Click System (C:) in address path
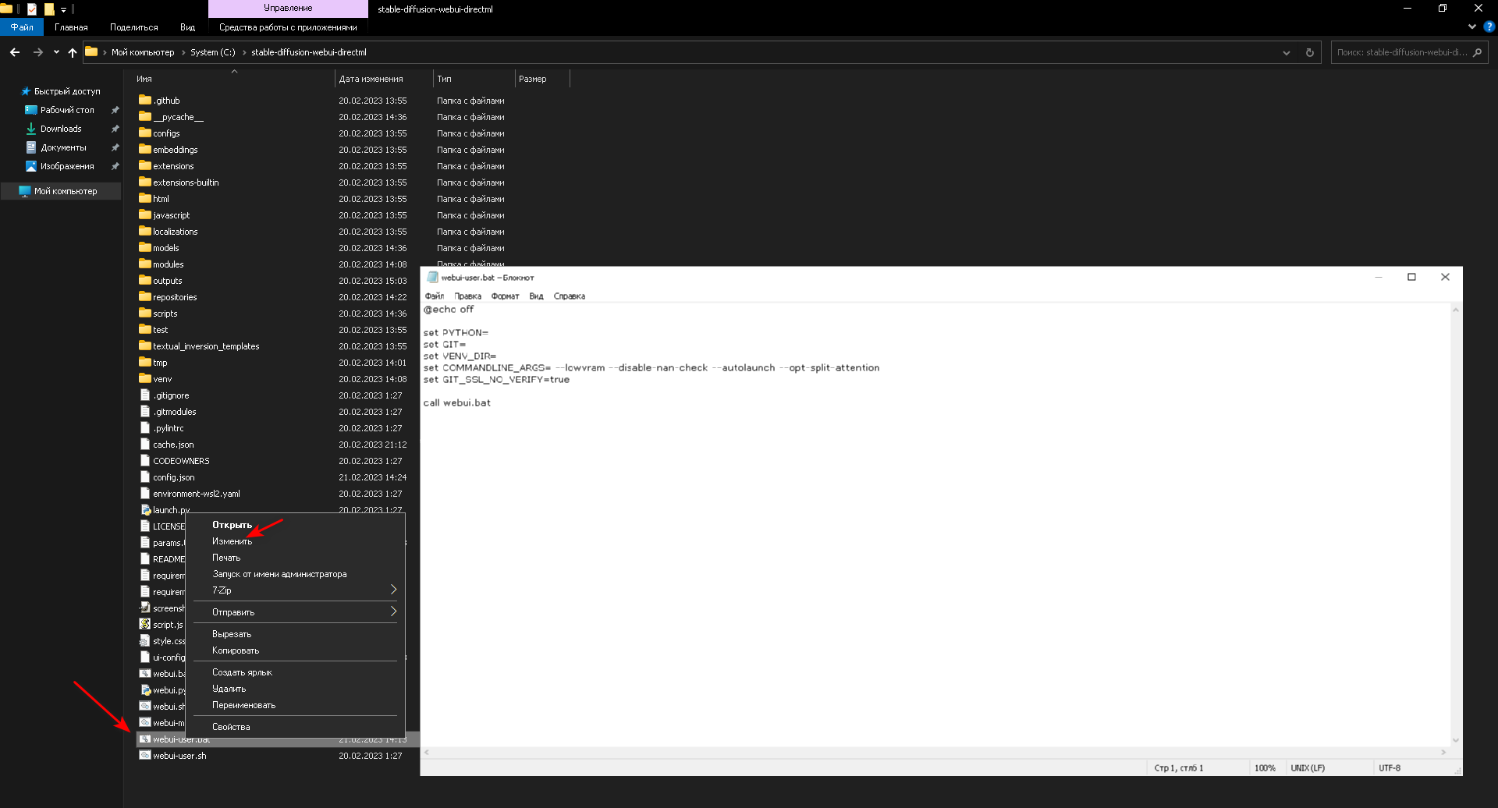Screen dimensions: 1498x808 212,52
